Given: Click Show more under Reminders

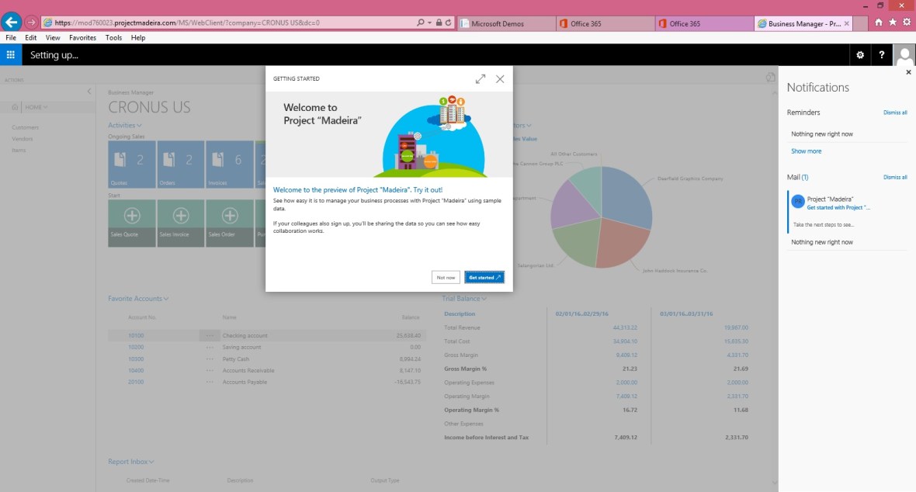Looking at the screenshot, I should pos(806,151).
